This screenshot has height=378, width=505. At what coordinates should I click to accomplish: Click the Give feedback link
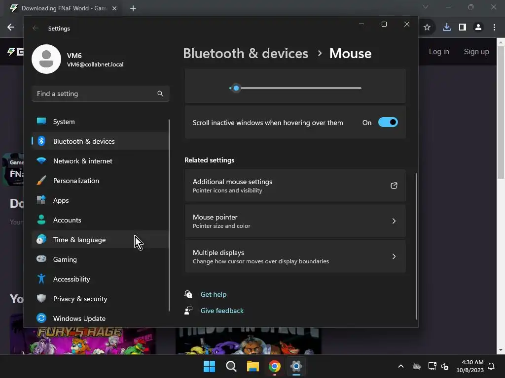[x=222, y=311]
